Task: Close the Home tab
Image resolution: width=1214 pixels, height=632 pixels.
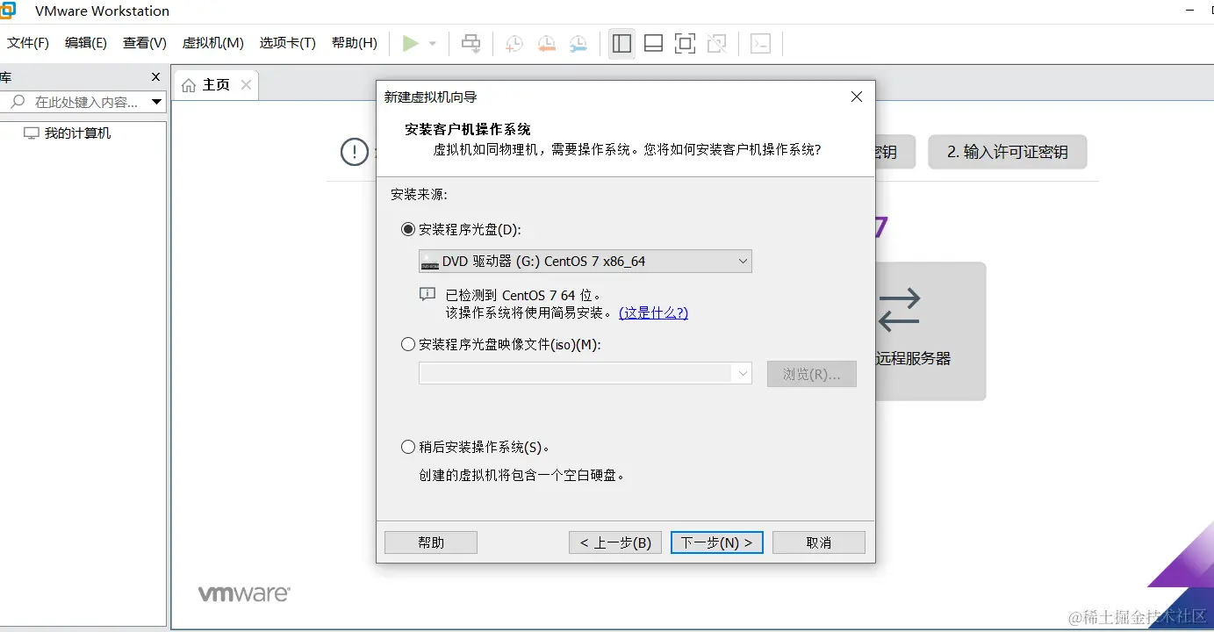Action: pyautogui.click(x=246, y=84)
